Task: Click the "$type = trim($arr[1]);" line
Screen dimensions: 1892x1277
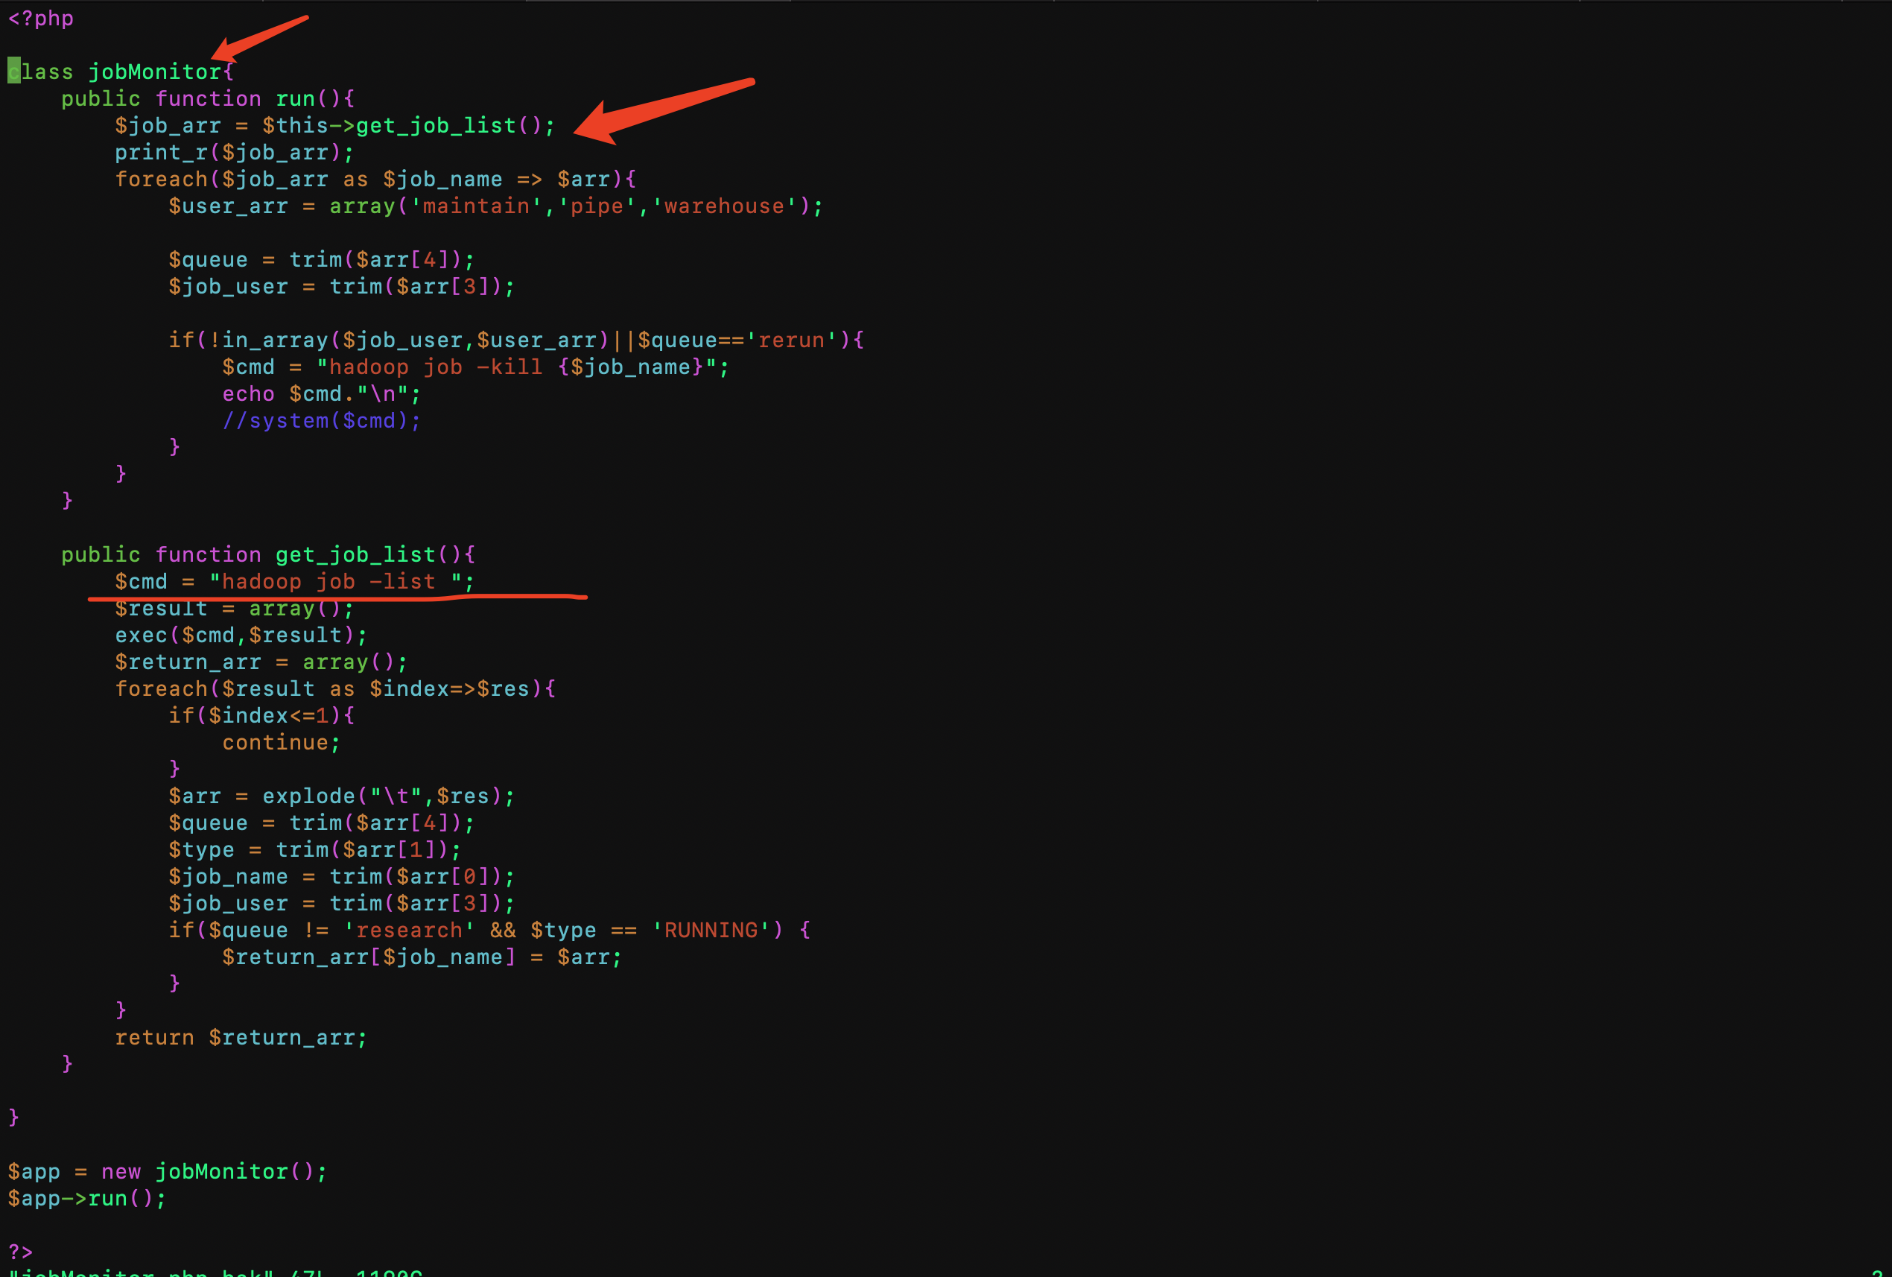Action: (x=315, y=849)
